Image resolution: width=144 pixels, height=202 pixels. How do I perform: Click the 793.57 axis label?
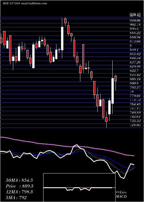135,87
